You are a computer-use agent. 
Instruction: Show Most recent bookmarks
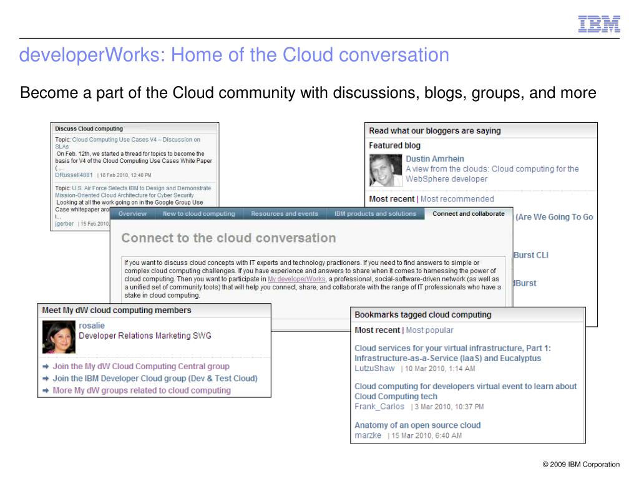click(378, 331)
